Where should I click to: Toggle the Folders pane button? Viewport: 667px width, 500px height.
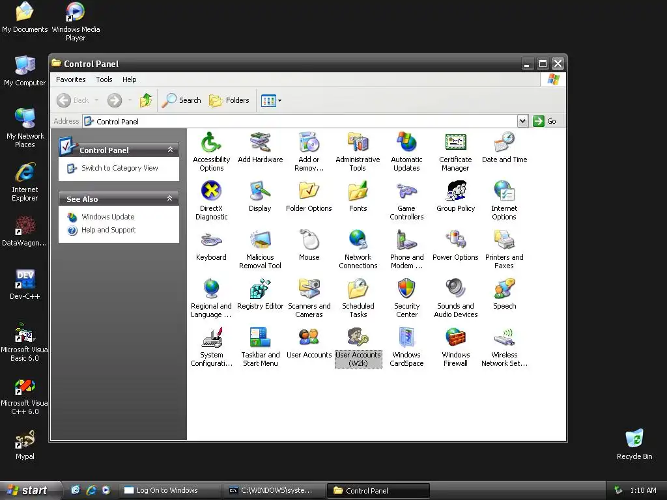tap(229, 100)
